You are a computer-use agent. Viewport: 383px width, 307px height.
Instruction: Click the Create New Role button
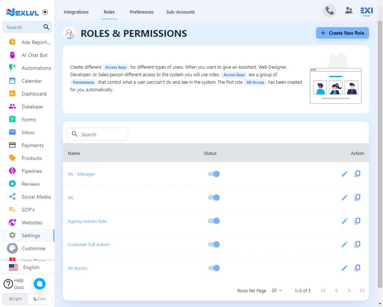tap(342, 33)
